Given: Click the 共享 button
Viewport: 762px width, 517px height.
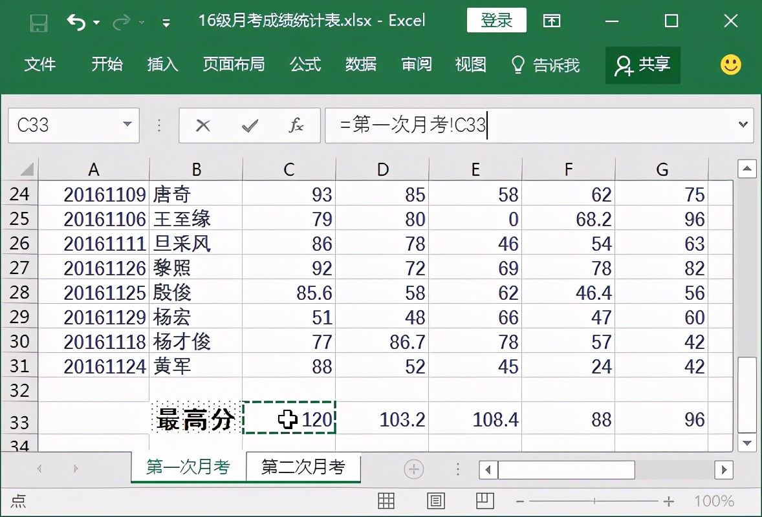Looking at the screenshot, I should tap(642, 65).
